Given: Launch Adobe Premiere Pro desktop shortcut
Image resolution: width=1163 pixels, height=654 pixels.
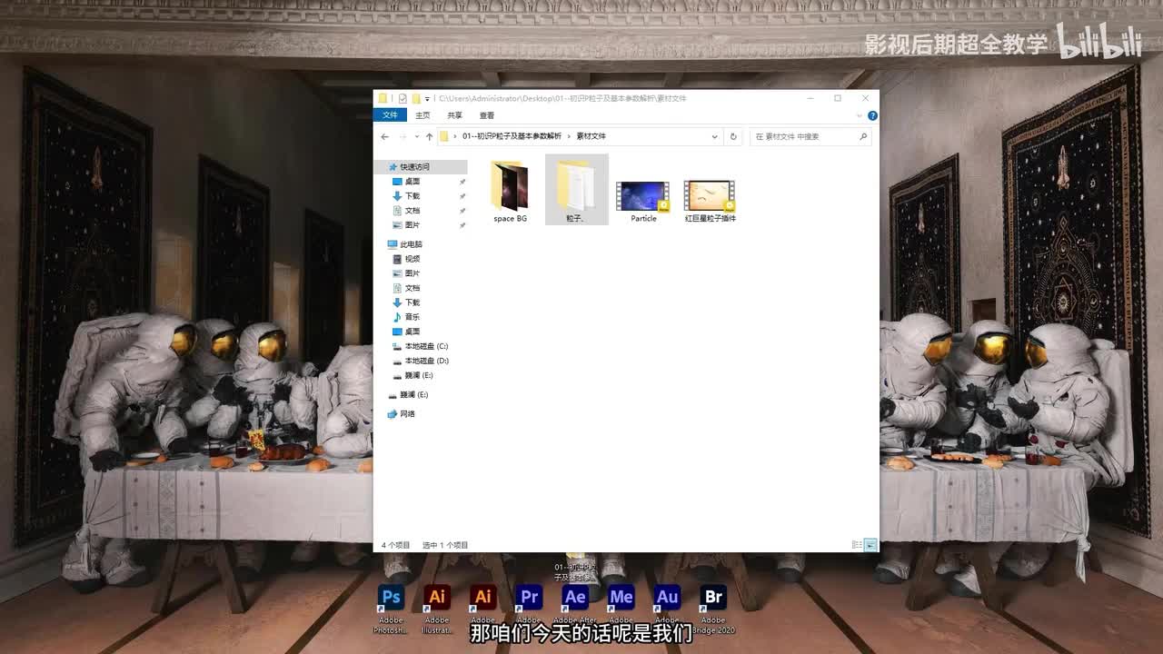Looking at the screenshot, I should [529, 598].
